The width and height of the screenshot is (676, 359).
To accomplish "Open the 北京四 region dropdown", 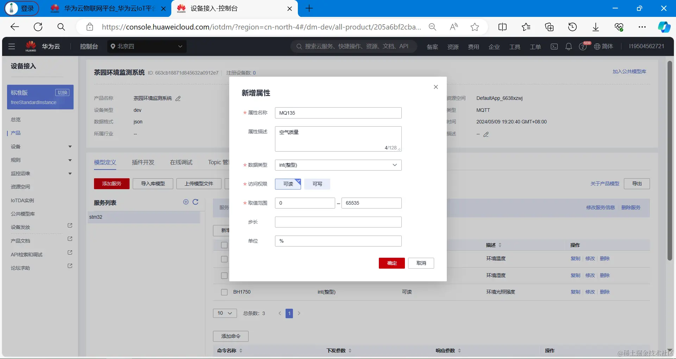I will [x=147, y=46].
